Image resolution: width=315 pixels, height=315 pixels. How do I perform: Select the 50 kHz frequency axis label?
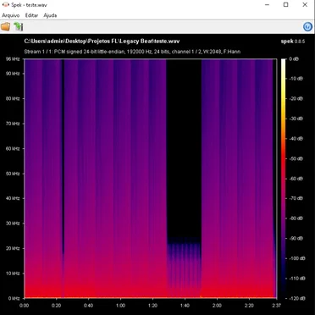click(x=14, y=174)
